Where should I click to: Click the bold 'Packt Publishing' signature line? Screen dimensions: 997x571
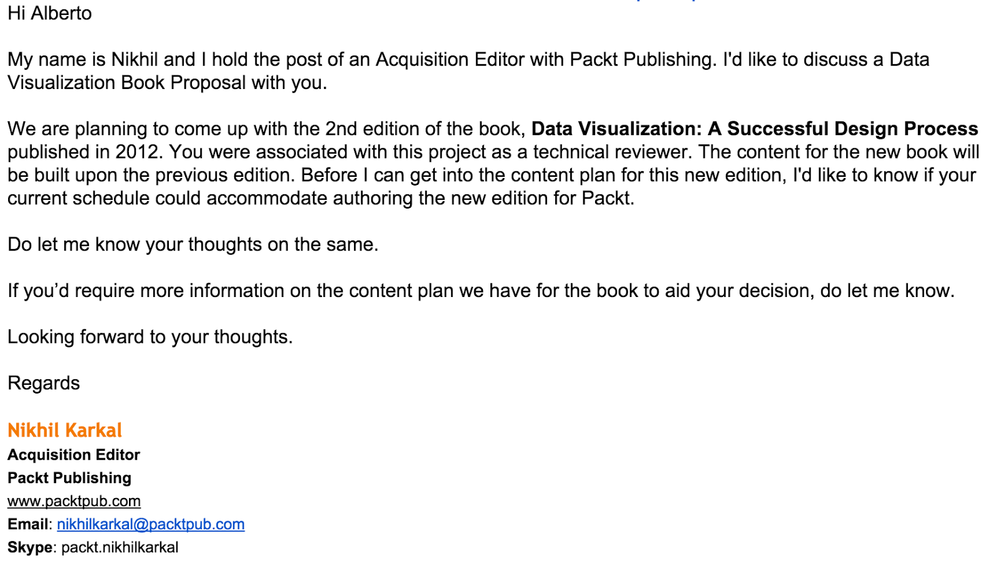pos(69,478)
